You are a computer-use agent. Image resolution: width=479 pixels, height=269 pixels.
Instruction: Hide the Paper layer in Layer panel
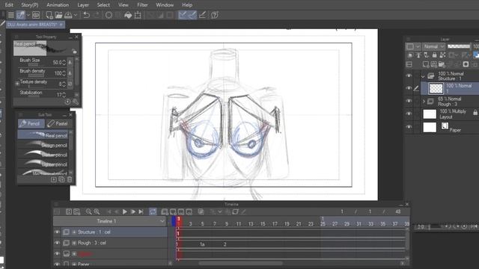tap(409, 126)
